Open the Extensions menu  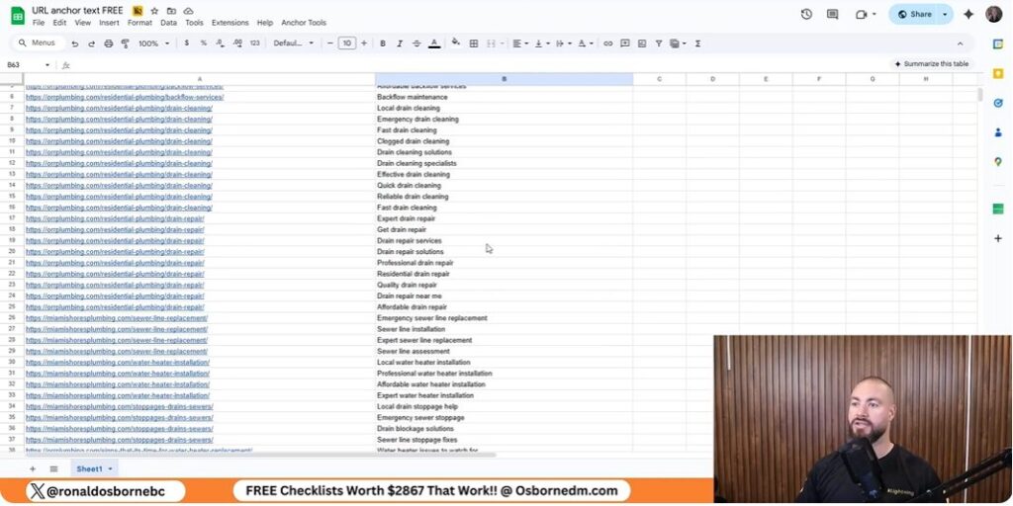pyautogui.click(x=230, y=23)
